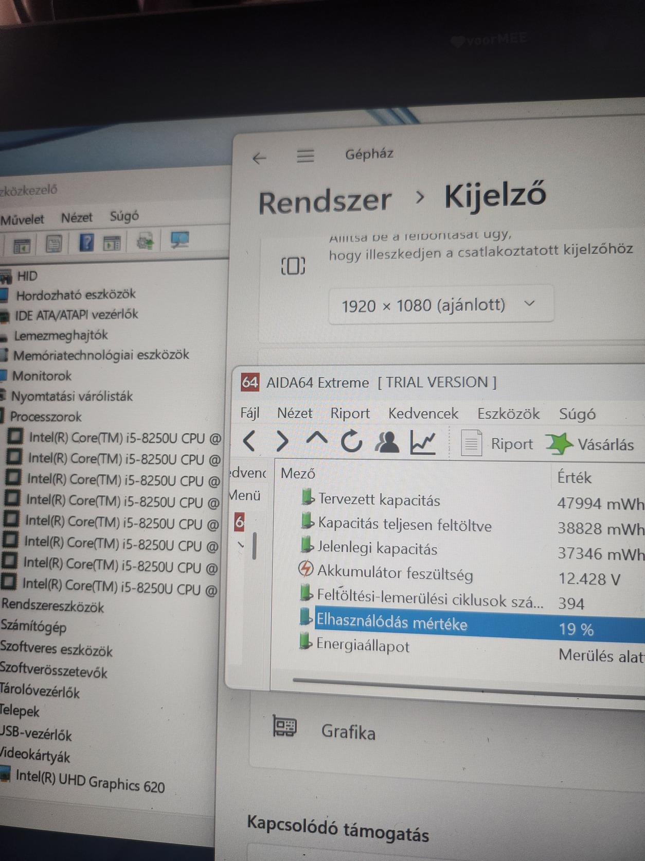Go back with AIDA64 left arrow
This screenshot has width=645, height=861.
[249, 441]
